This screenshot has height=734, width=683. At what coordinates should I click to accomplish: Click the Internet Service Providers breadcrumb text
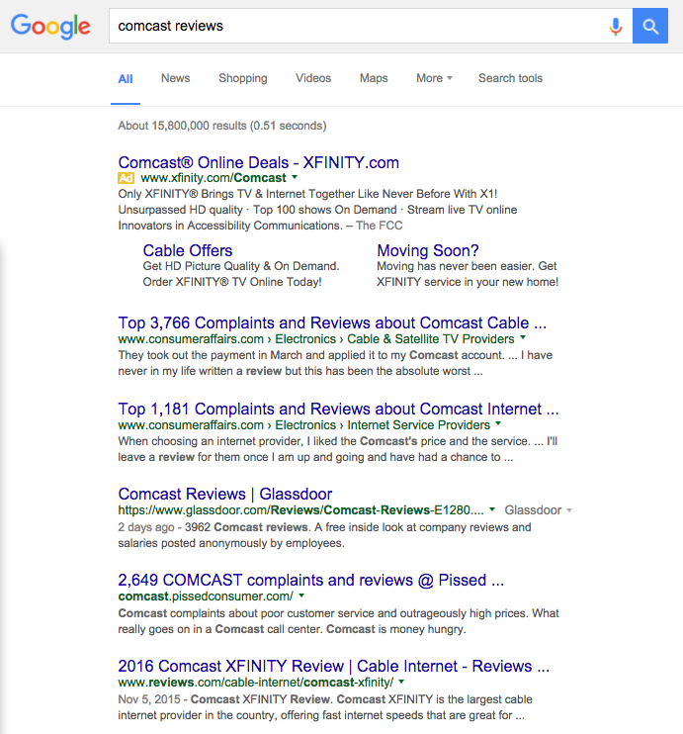(419, 425)
